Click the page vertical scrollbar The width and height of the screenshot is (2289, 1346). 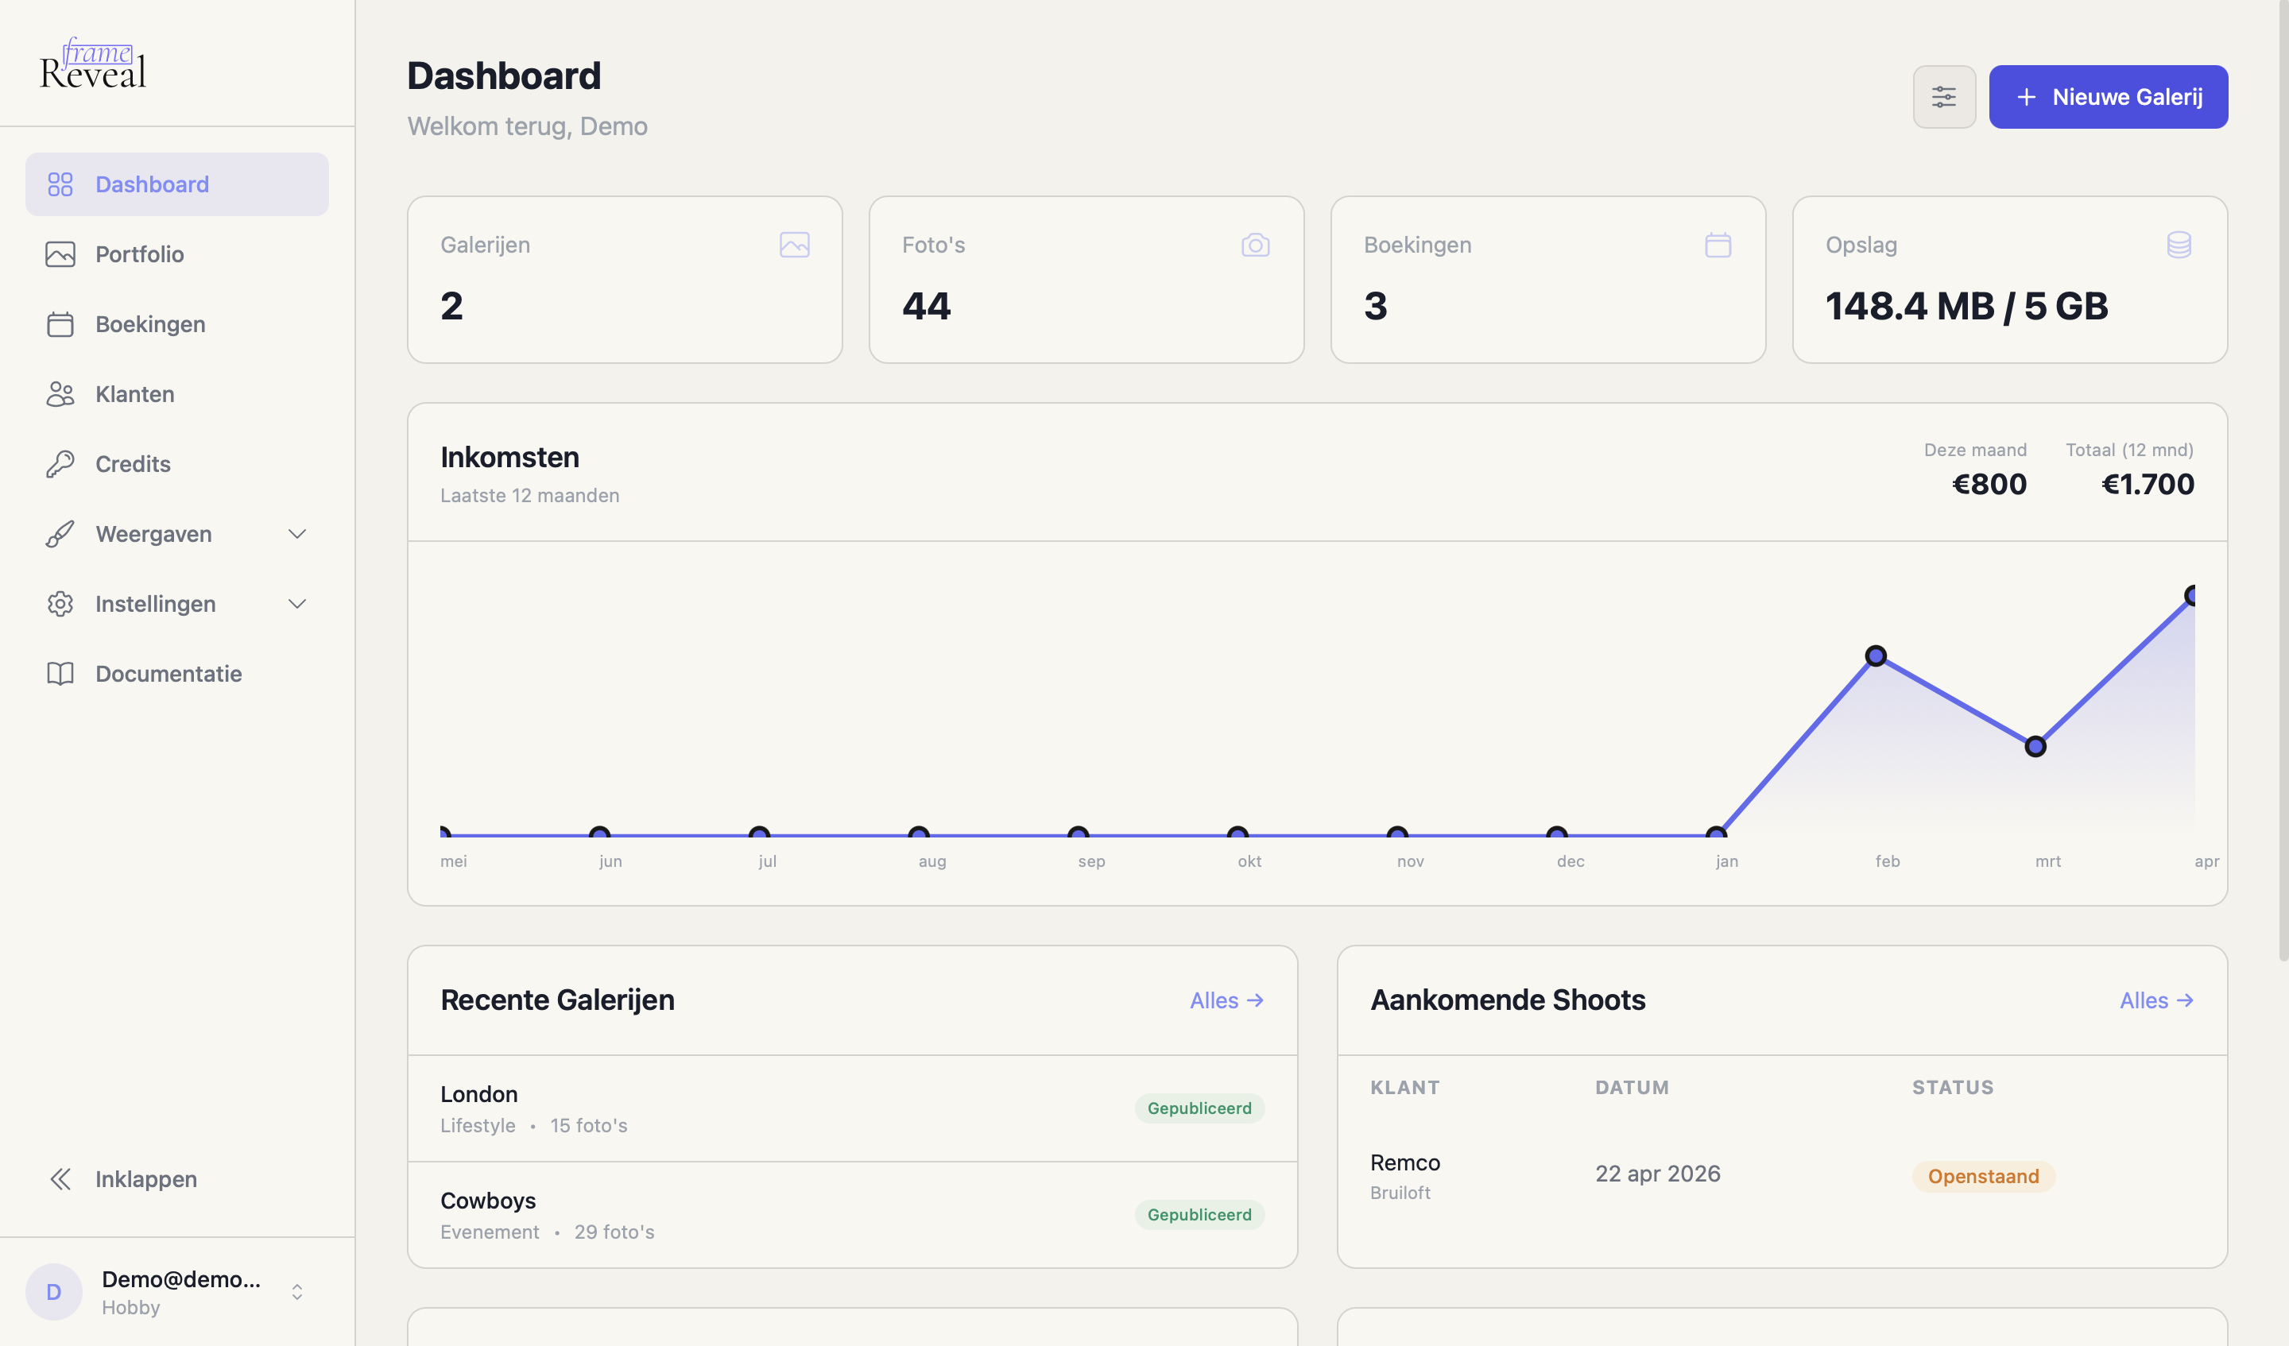pos(2283,482)
